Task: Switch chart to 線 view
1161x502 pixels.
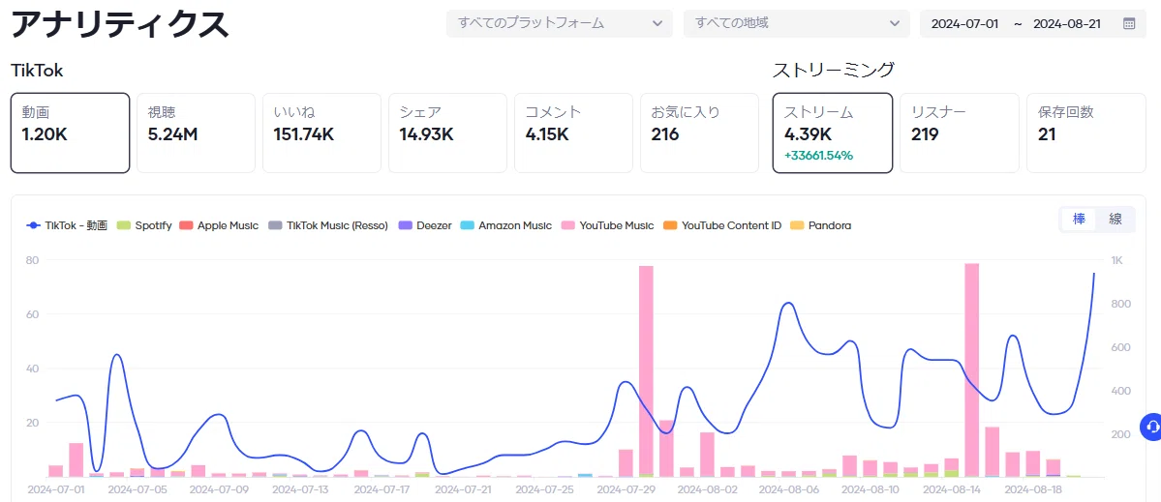Action: [x=1115, y=219]
